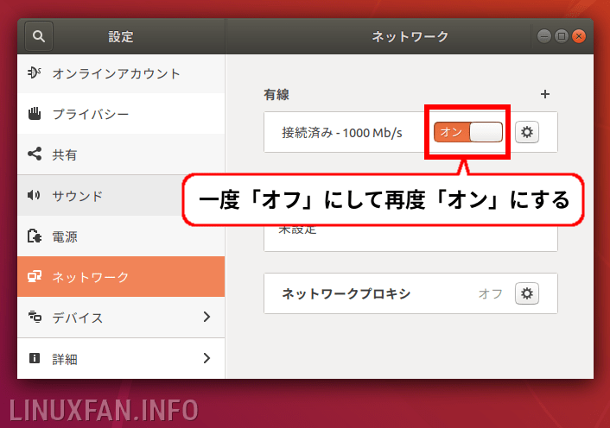This screenshot has width=610, height=428.
Task: Open Network Proxy gear settings
Action: 527,293
